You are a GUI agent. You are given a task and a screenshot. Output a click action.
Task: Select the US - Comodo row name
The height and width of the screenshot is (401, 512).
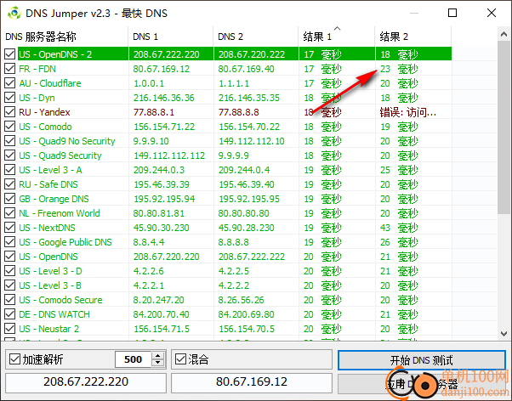[x=45, y=127]
